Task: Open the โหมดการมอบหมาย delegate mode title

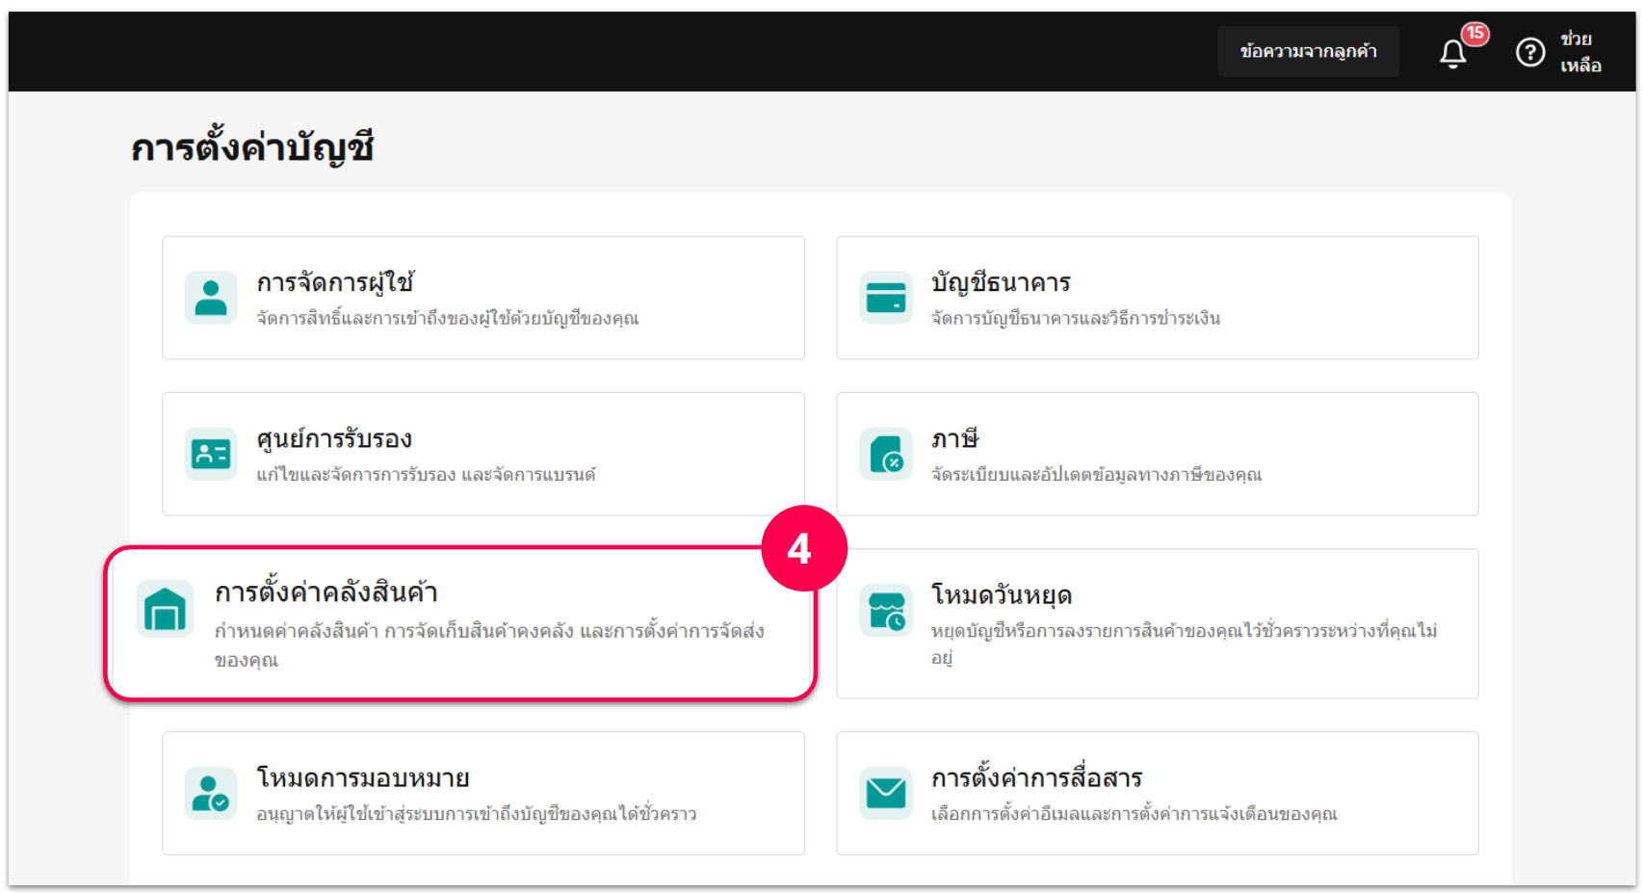Action: point(362,778)
